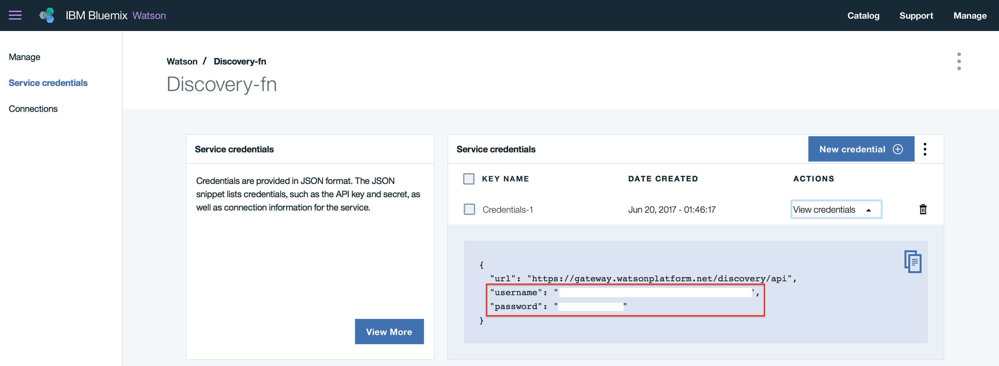Screen dimensions: 999x366
Task: Open the hamburger navigation menu
Action: point(15,15)
